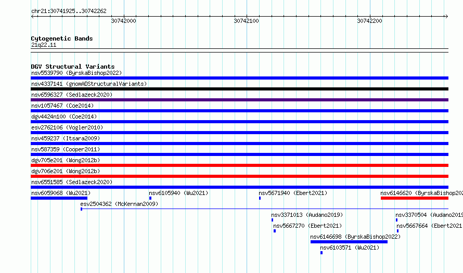463x273 pixels.
Task: Click the blue bar under nsv1057467
Action: pos(239,111)
